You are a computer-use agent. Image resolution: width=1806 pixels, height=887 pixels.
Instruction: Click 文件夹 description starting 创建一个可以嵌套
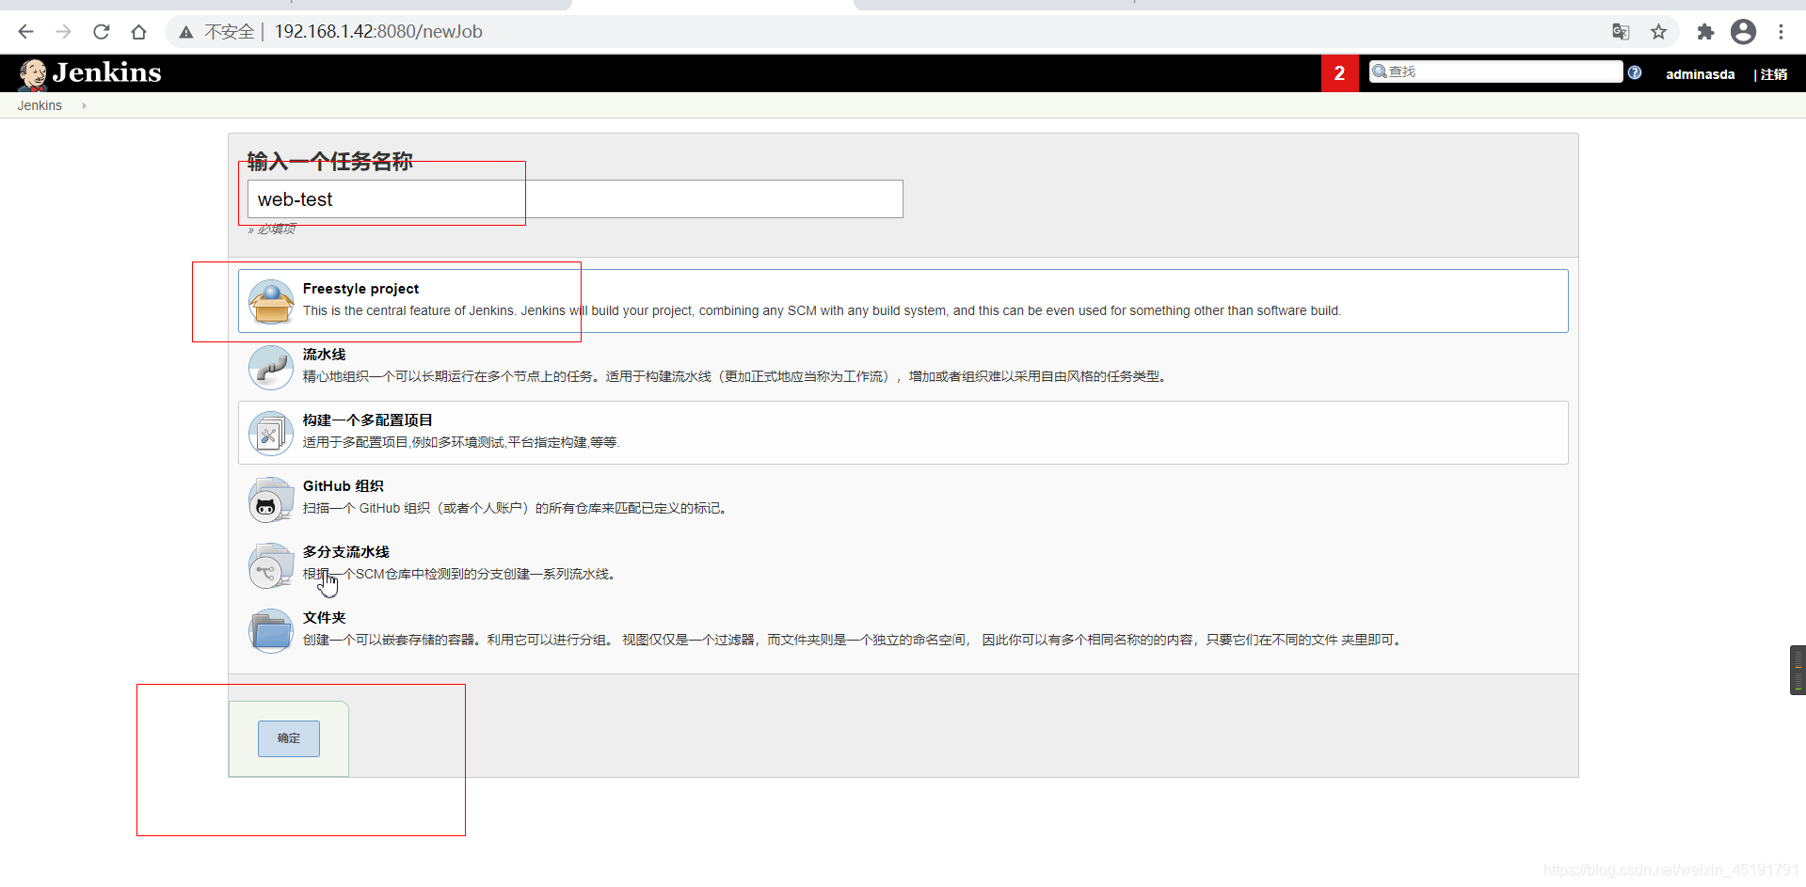point(855,640)
